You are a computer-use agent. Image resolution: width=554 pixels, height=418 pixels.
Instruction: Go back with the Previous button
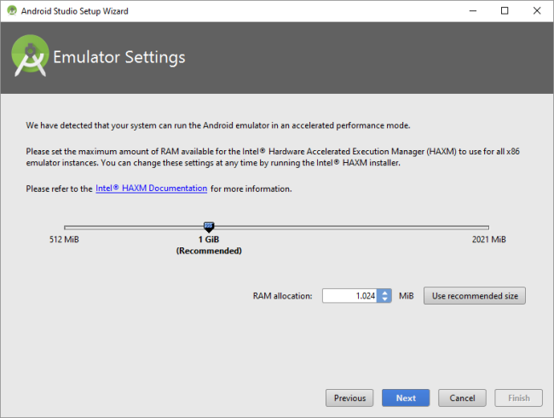(x=349, y=398)
